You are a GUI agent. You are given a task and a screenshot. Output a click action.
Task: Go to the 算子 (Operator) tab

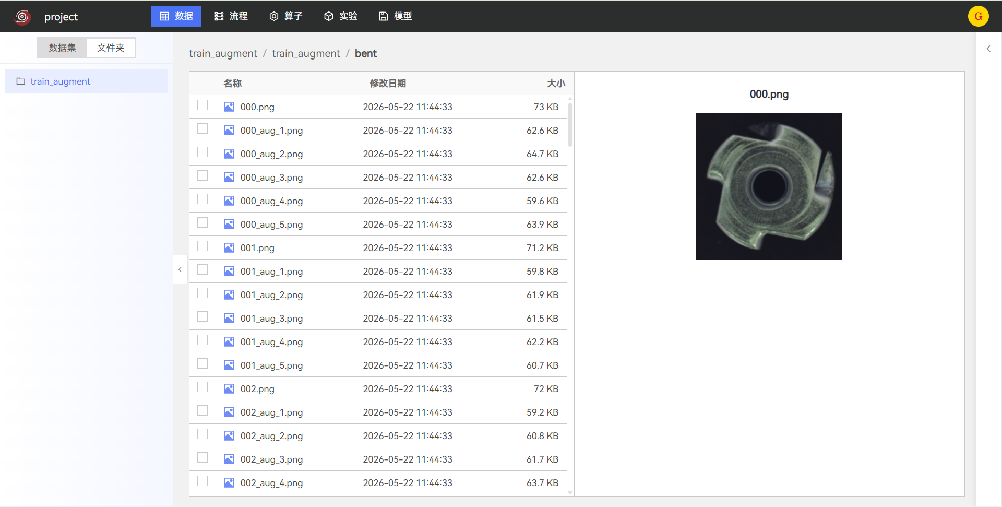286,16
